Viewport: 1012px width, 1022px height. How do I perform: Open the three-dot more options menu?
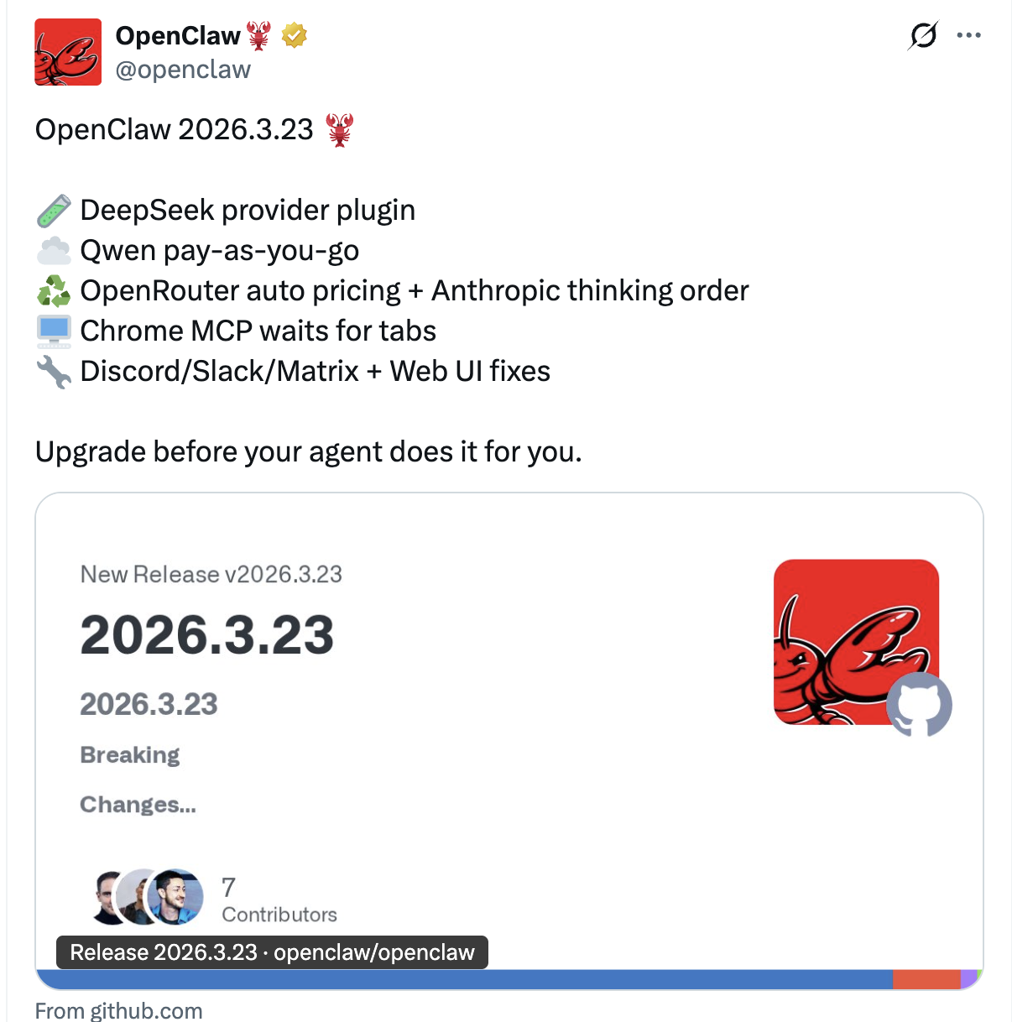pyautogui.click(x=968, y=35)
